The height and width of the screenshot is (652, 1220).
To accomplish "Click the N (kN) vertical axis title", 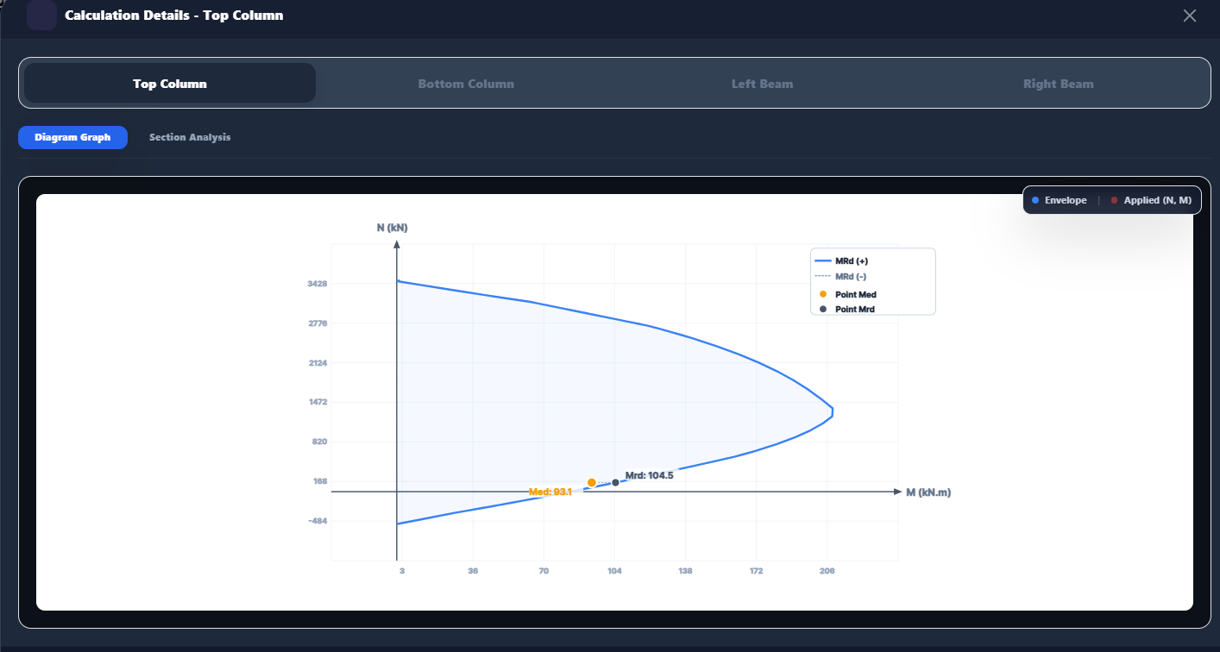I will click(x=392, y=228).
